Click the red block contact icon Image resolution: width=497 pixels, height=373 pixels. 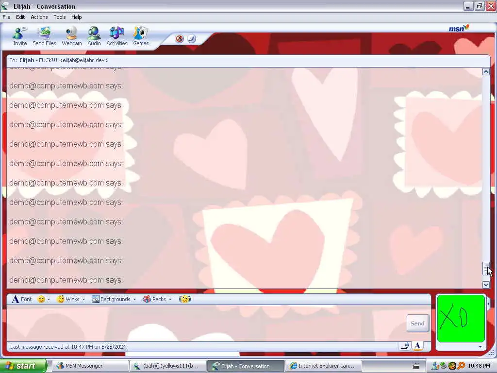click(x=180, y=39)
